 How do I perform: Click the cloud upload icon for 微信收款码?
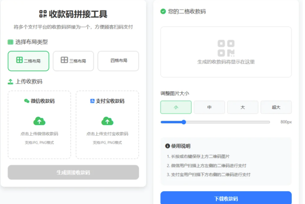click(x=39, y=121)
